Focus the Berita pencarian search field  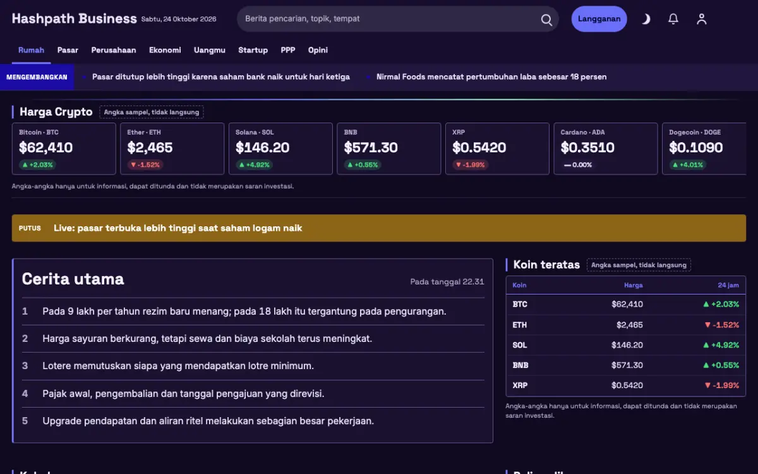[x=398, y=19]
